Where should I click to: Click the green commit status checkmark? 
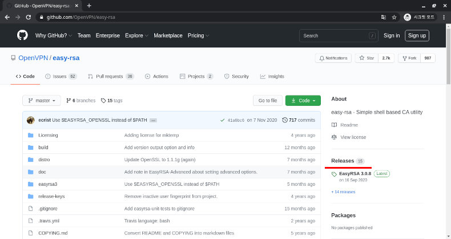(222, 120)
